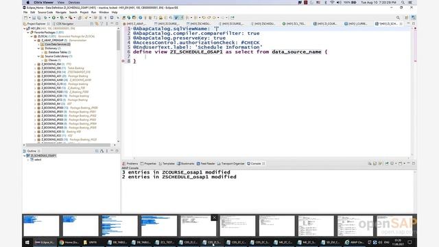Select the ABAP perspective icon

click(x=414, y=18)
